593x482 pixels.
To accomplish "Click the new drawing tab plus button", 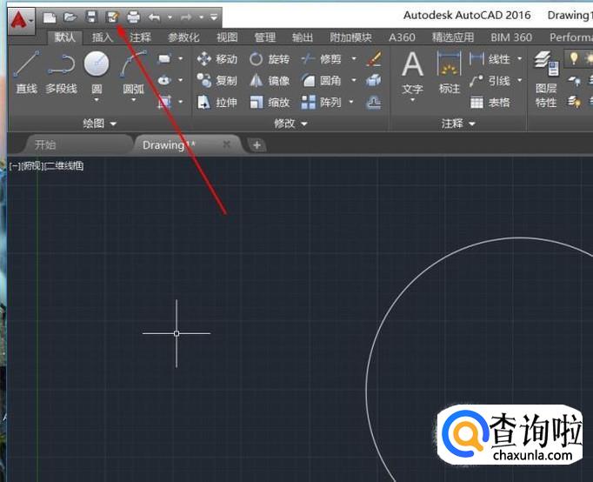I will (x=257, y=144).
